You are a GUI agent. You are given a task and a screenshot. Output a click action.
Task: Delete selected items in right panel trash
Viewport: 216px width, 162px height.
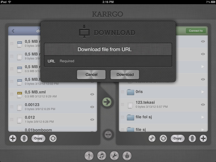click(192, 138)
